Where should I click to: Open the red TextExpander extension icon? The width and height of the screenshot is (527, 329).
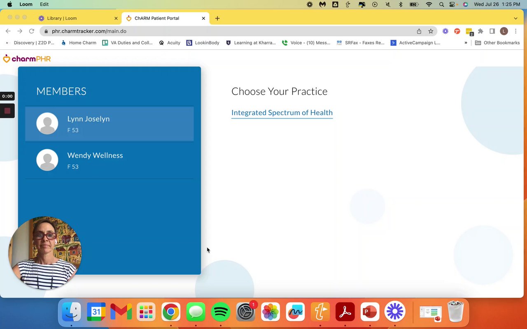457,31
